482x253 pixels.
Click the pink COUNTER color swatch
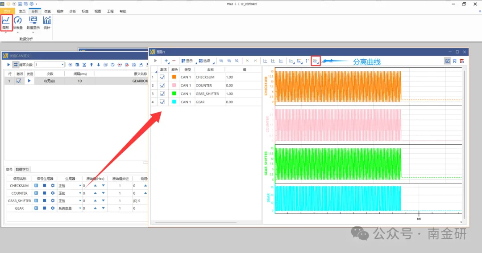174,85
